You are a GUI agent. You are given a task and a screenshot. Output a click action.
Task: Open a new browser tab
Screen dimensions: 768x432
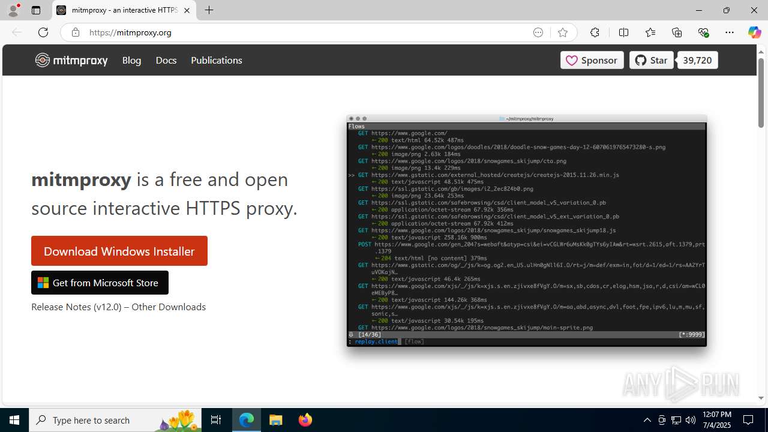click(x=209, y=10)
